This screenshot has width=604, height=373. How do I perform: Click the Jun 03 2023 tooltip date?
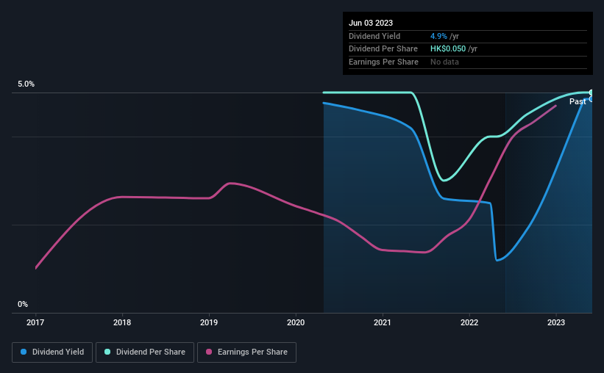371,23
